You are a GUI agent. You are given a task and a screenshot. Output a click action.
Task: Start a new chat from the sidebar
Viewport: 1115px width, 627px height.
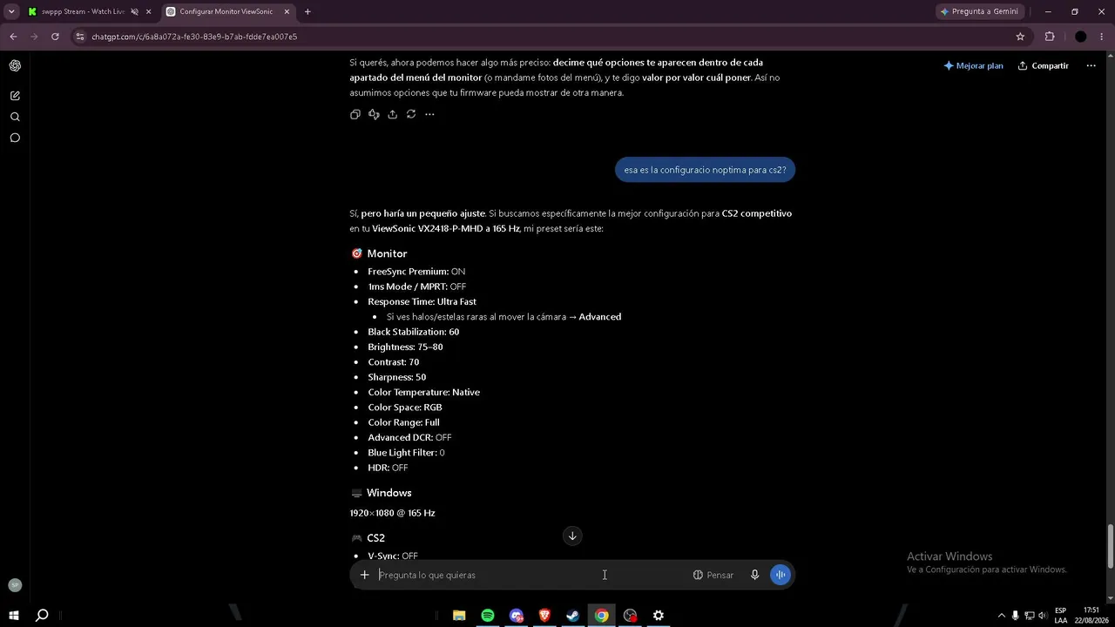[x=15, y=96]
